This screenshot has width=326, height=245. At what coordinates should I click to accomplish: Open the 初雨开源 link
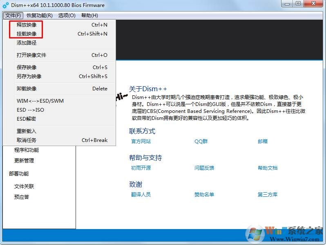coord(141,168)
